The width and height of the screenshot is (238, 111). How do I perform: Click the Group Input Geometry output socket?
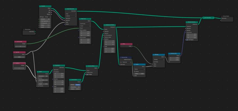click(35, 32)
